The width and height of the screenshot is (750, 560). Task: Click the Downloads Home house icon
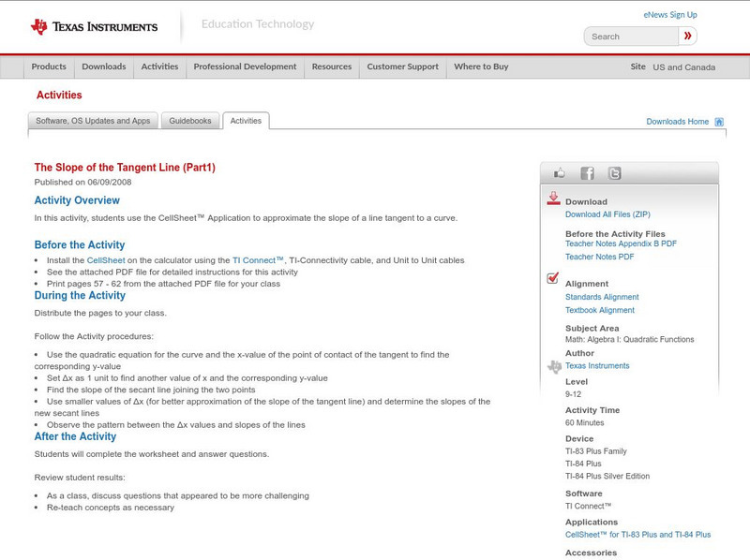click(x=719, y=122)
